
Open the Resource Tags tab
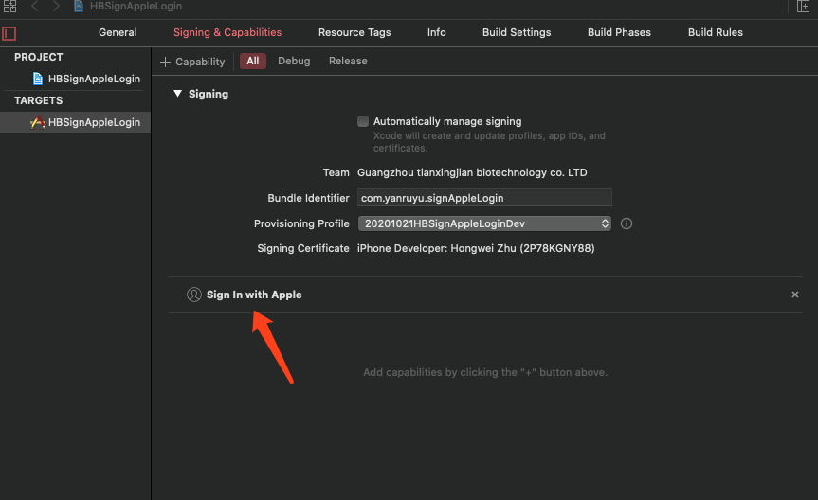click(354, 32)
